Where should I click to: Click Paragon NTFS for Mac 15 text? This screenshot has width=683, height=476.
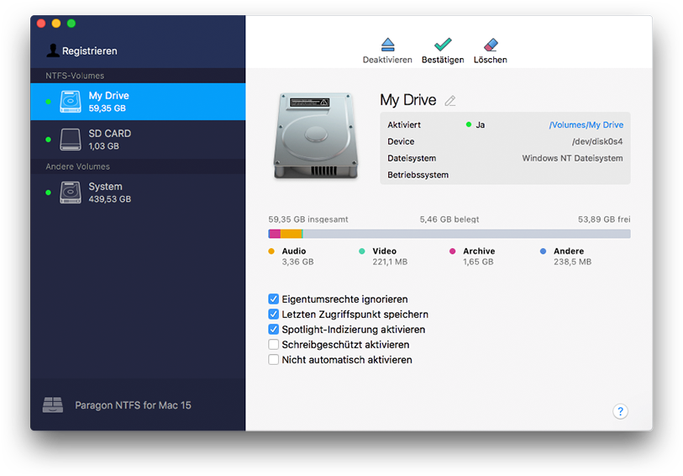click(x=133, y=405)
